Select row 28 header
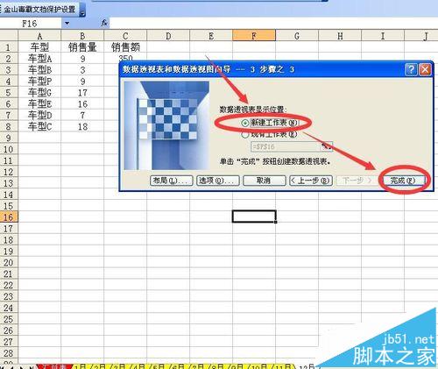Screen dimensions: 438x369 [x=9, y=353]
